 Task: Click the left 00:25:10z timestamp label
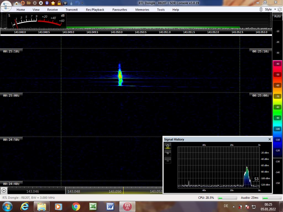tap(11, 51)
